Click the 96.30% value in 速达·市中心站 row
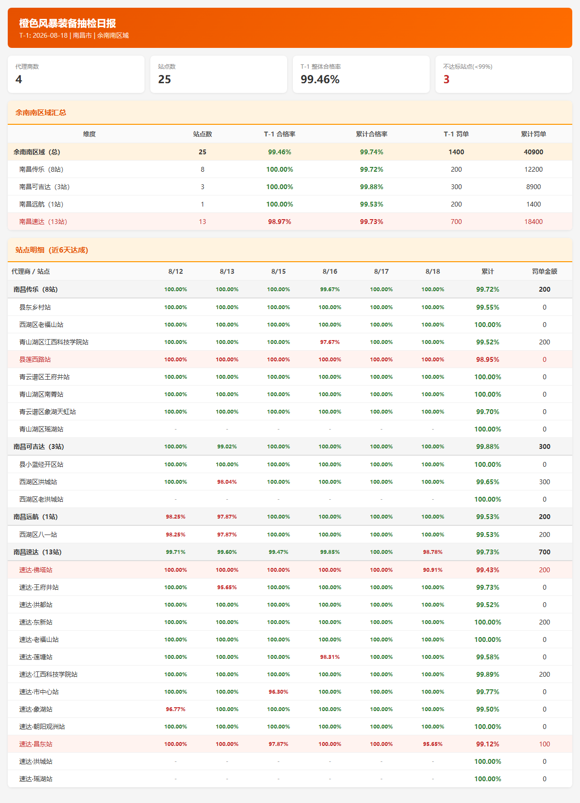The width and height of the screenshot is (580, 803). tap(278, 692)
